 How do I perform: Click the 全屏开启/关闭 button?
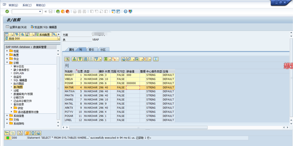[x=16, y=27]
